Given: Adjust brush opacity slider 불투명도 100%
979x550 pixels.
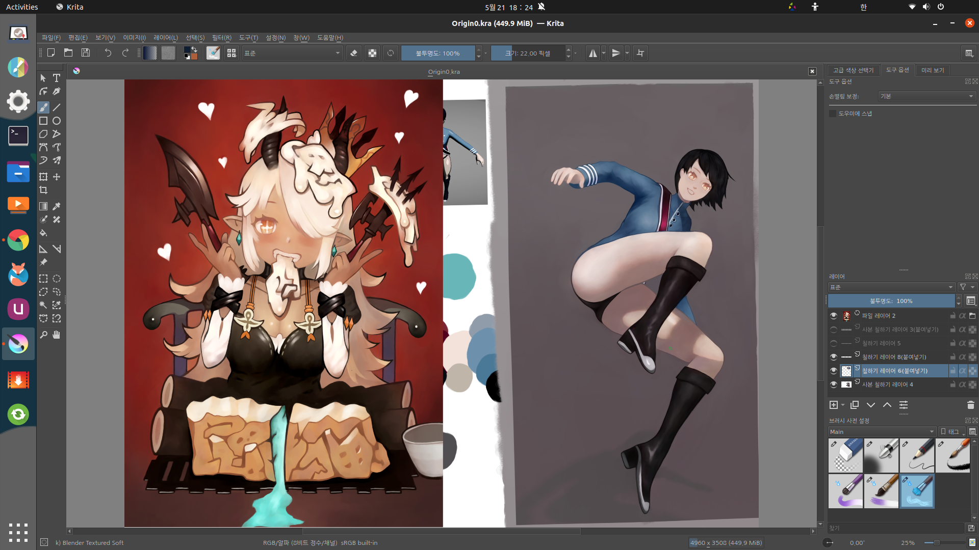Looking at the screenshot, I should click(x=437, y=53).
